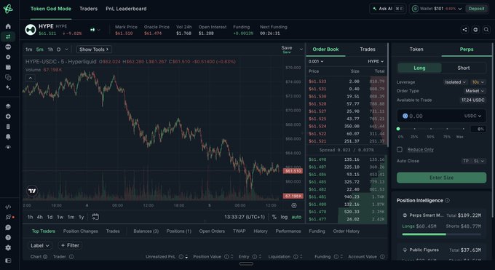
Task: Open the smart money mask sidebar icon
Action: click(8, 47)
